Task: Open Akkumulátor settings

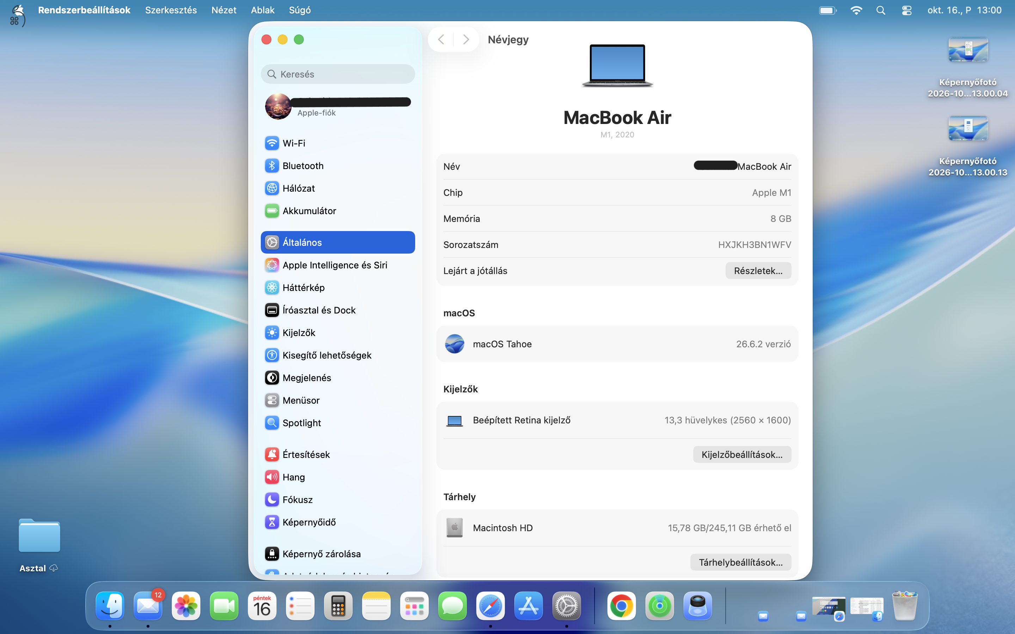Action: pyautogui.click(x=338, y=211)
